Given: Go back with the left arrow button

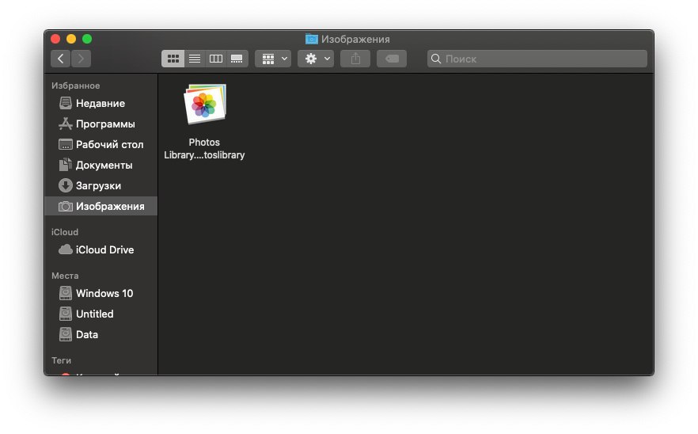Looking at the screenshot, I should 60,59.
